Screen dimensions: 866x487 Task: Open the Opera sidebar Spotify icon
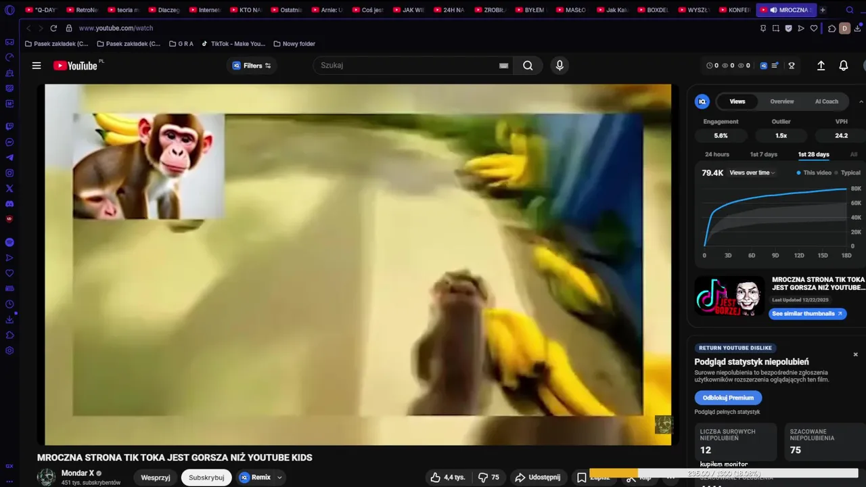(x=9, y=242)
